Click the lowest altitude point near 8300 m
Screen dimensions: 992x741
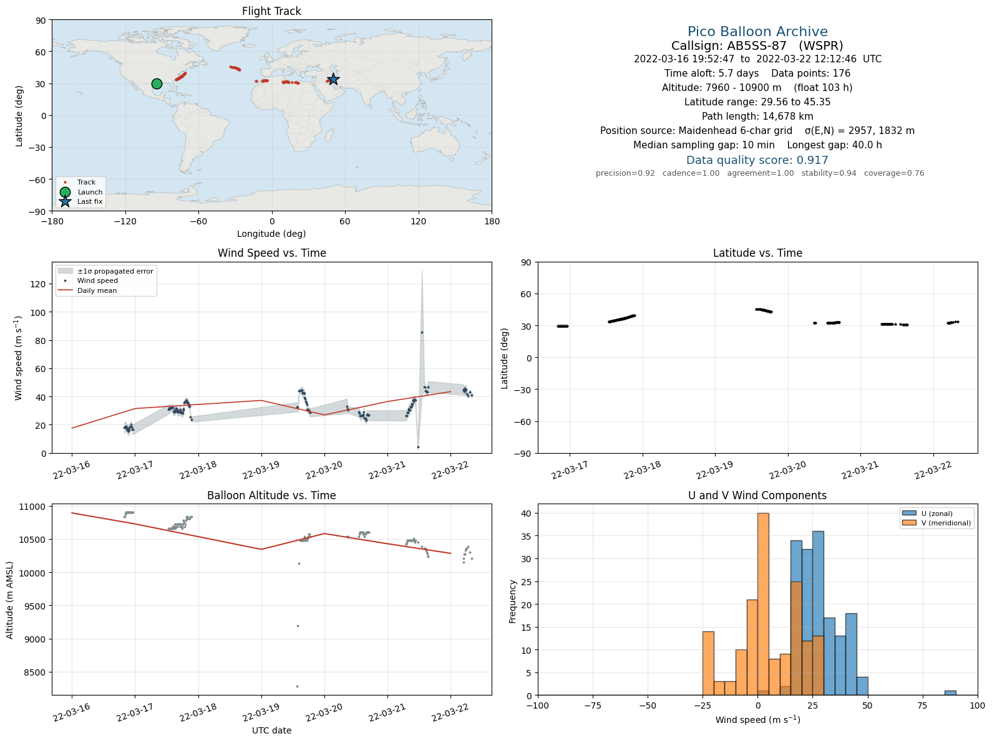[297, 686]
